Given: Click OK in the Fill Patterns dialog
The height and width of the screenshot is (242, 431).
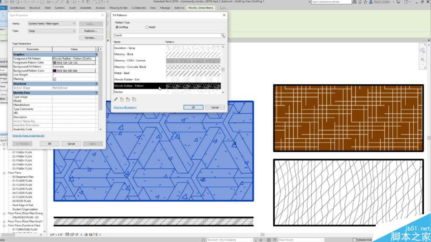Looking at the screenshot, I should click(193, 107).
